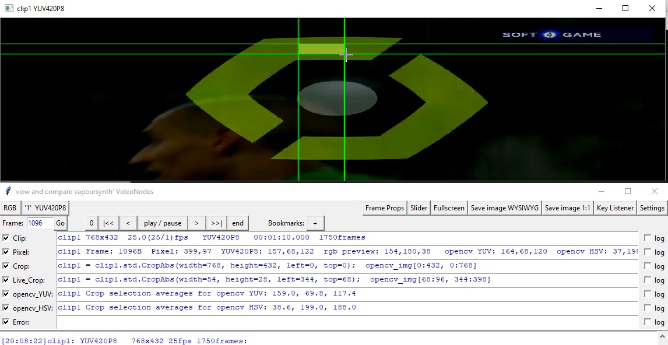Open Settings
Screen dimensions: 668x345
(652, 208)
